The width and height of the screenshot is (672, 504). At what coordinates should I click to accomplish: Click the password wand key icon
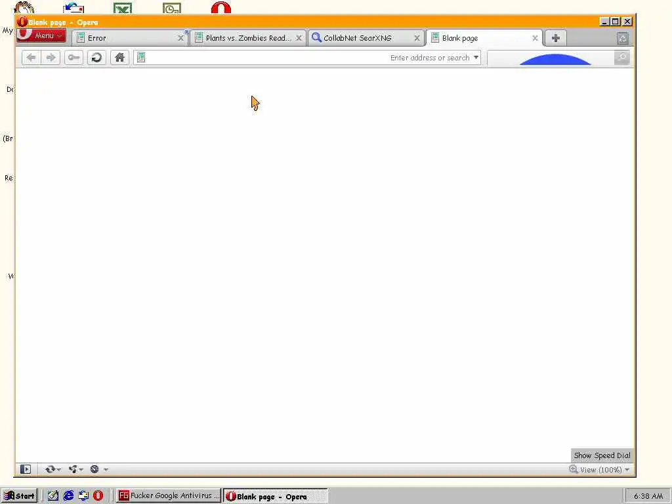[x=73, y=58]
